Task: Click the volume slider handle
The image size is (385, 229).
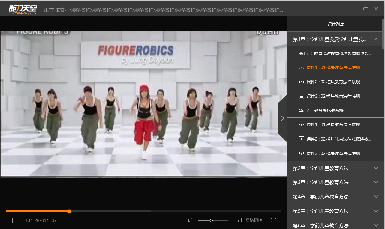Action: pos(211,220)
